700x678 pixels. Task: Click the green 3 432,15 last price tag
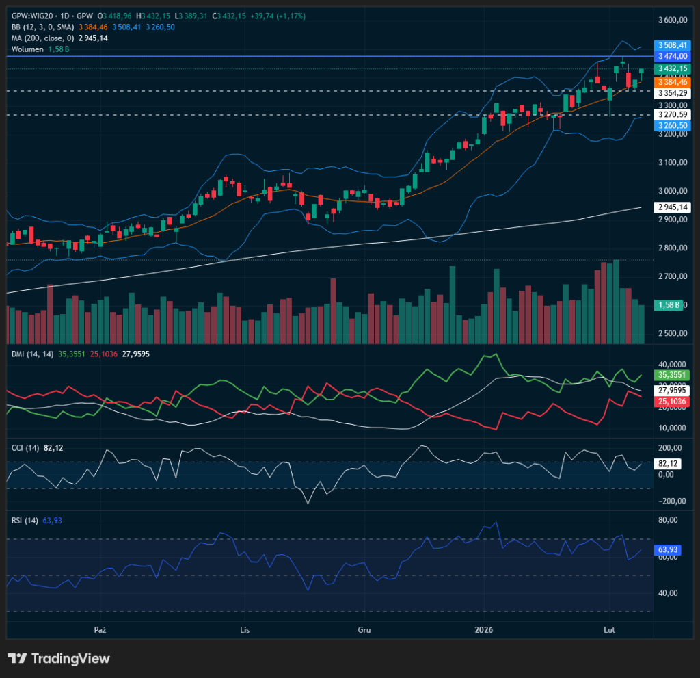673,69
